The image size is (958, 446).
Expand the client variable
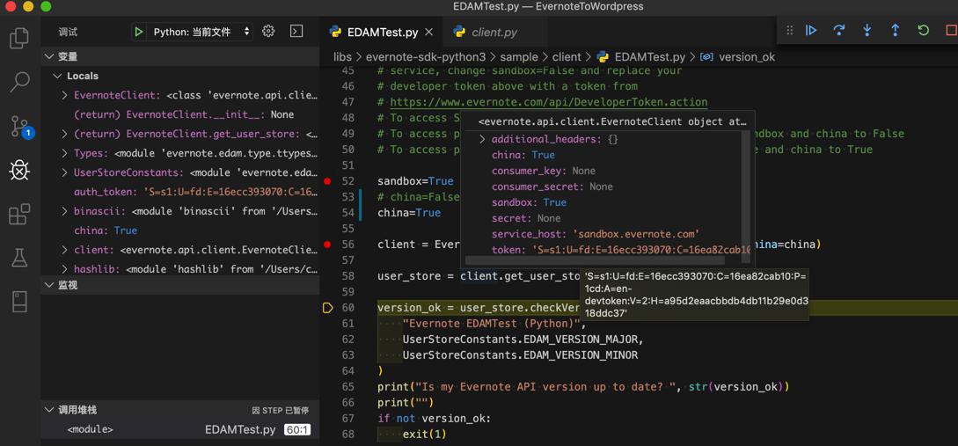[65, 250]
